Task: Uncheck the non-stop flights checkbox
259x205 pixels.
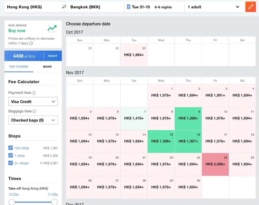Action: [x=11, y=148]
